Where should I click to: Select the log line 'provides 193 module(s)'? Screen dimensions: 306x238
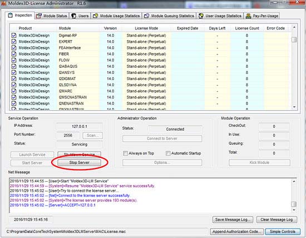coord(73,200)
